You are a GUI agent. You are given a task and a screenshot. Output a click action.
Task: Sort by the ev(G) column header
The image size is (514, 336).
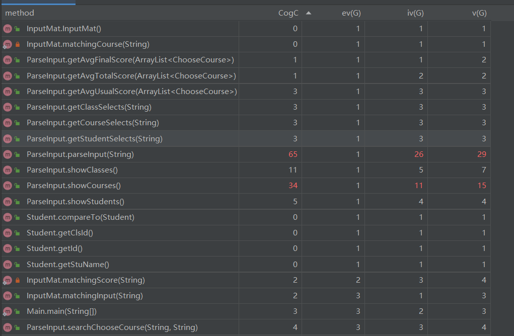pos(350,13)
